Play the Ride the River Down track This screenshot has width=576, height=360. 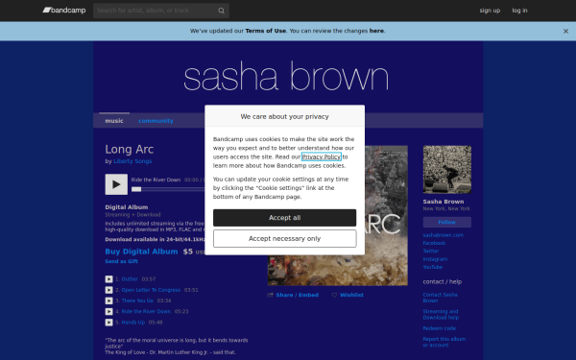116,184
